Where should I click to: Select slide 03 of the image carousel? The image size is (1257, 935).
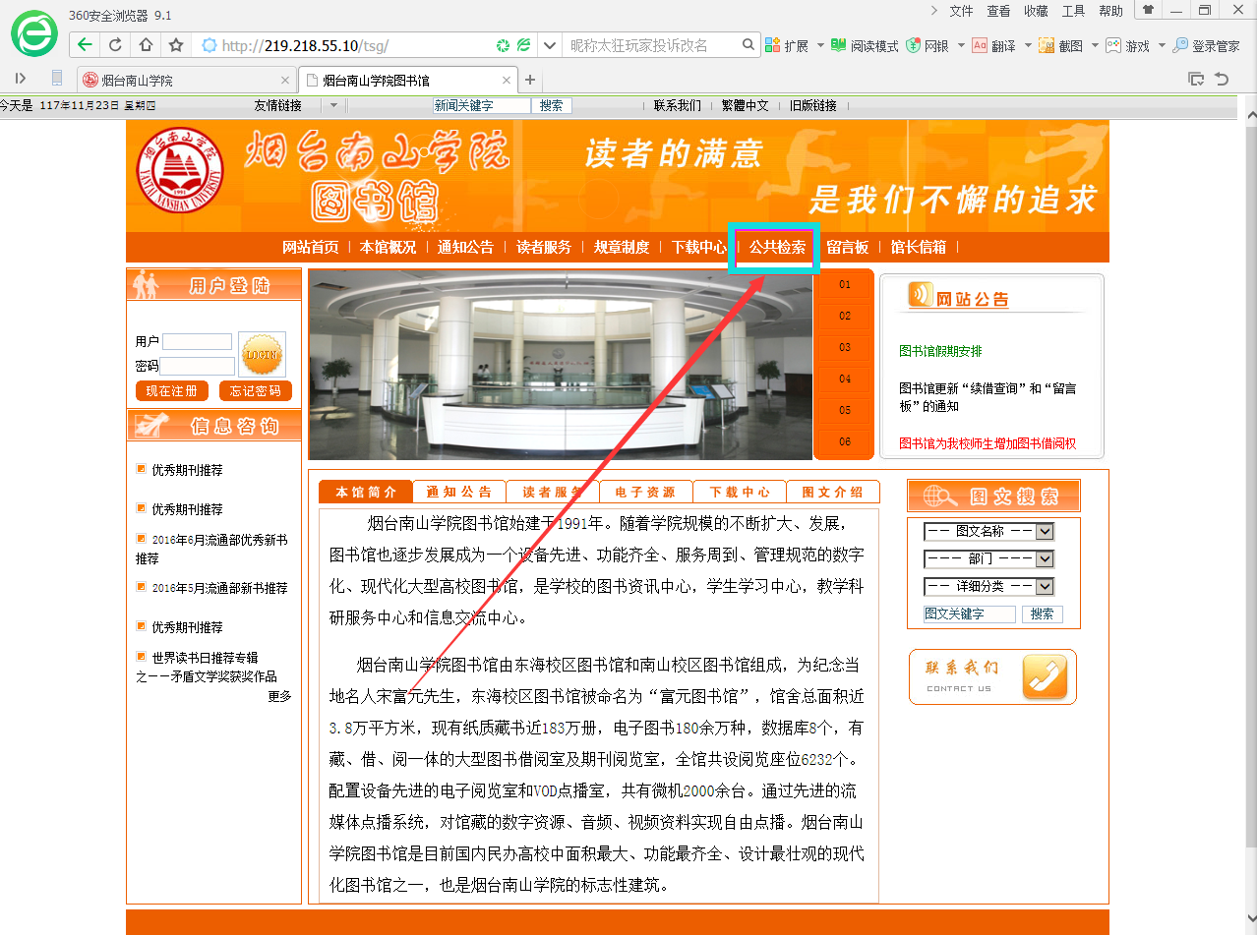[x=845, y=348]
